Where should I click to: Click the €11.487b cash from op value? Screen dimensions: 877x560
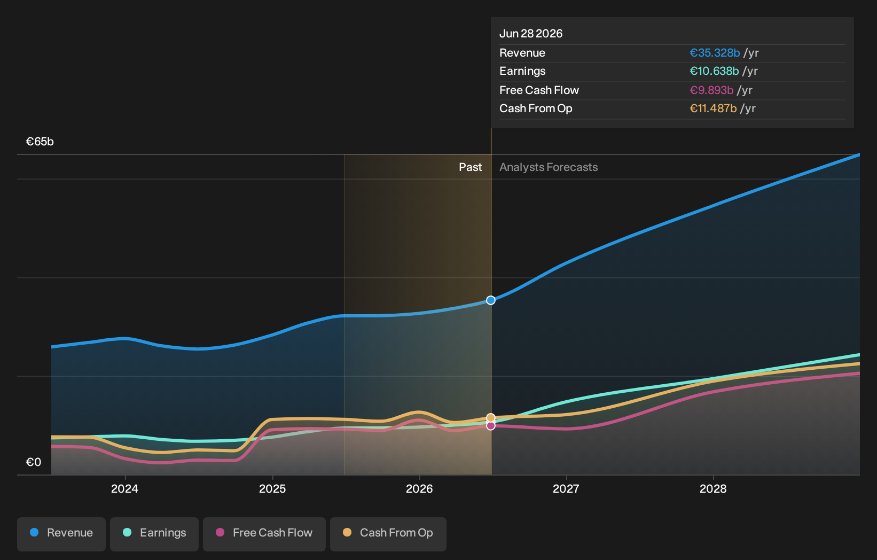coord(713,108)
